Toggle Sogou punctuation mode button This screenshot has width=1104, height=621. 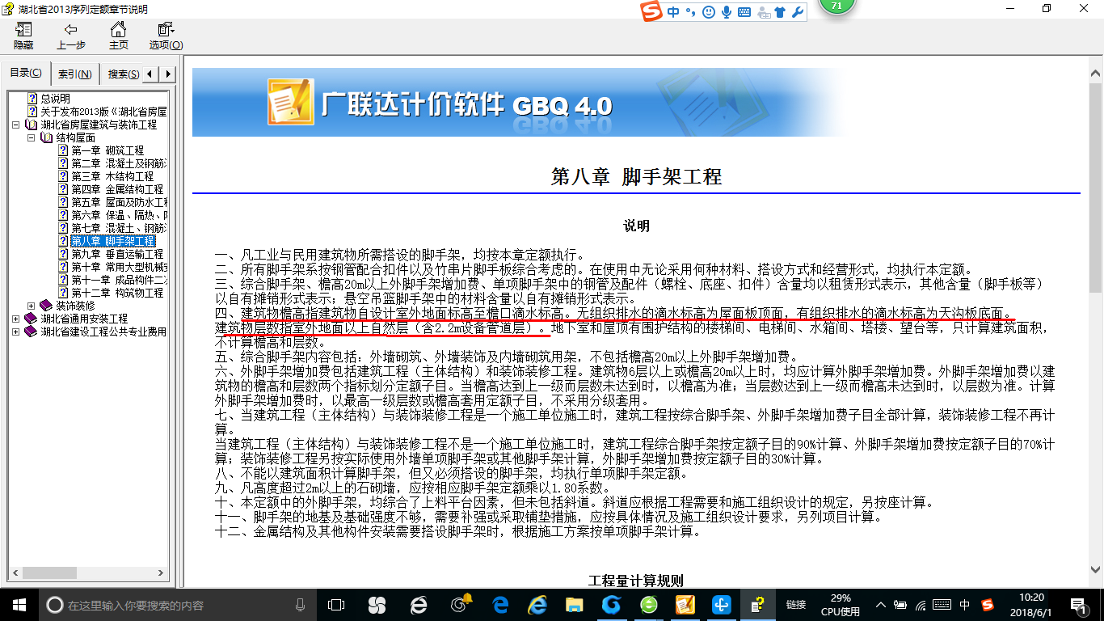click(x=690, y=12)
